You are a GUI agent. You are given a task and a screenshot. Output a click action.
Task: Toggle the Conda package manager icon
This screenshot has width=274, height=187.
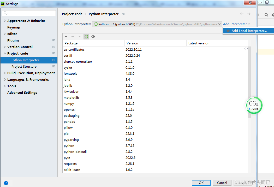[86, 37]
